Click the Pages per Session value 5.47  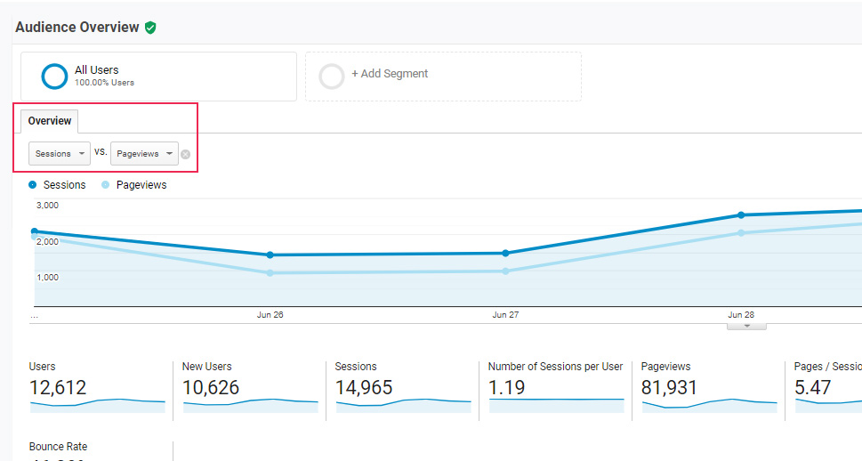pyautogui.click(x=812, y=388)
